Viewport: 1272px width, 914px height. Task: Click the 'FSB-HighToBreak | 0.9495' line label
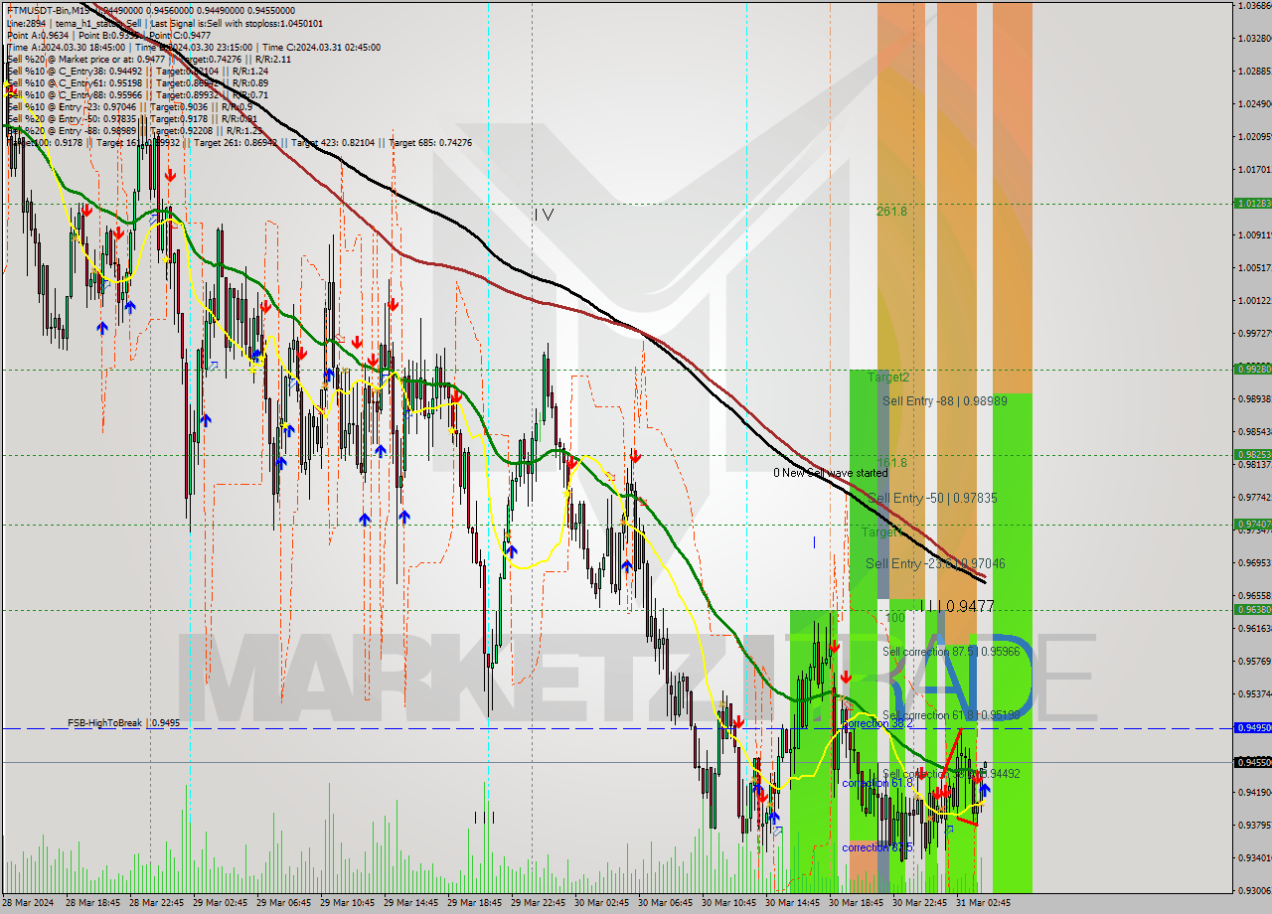click(x=124, y=723)
